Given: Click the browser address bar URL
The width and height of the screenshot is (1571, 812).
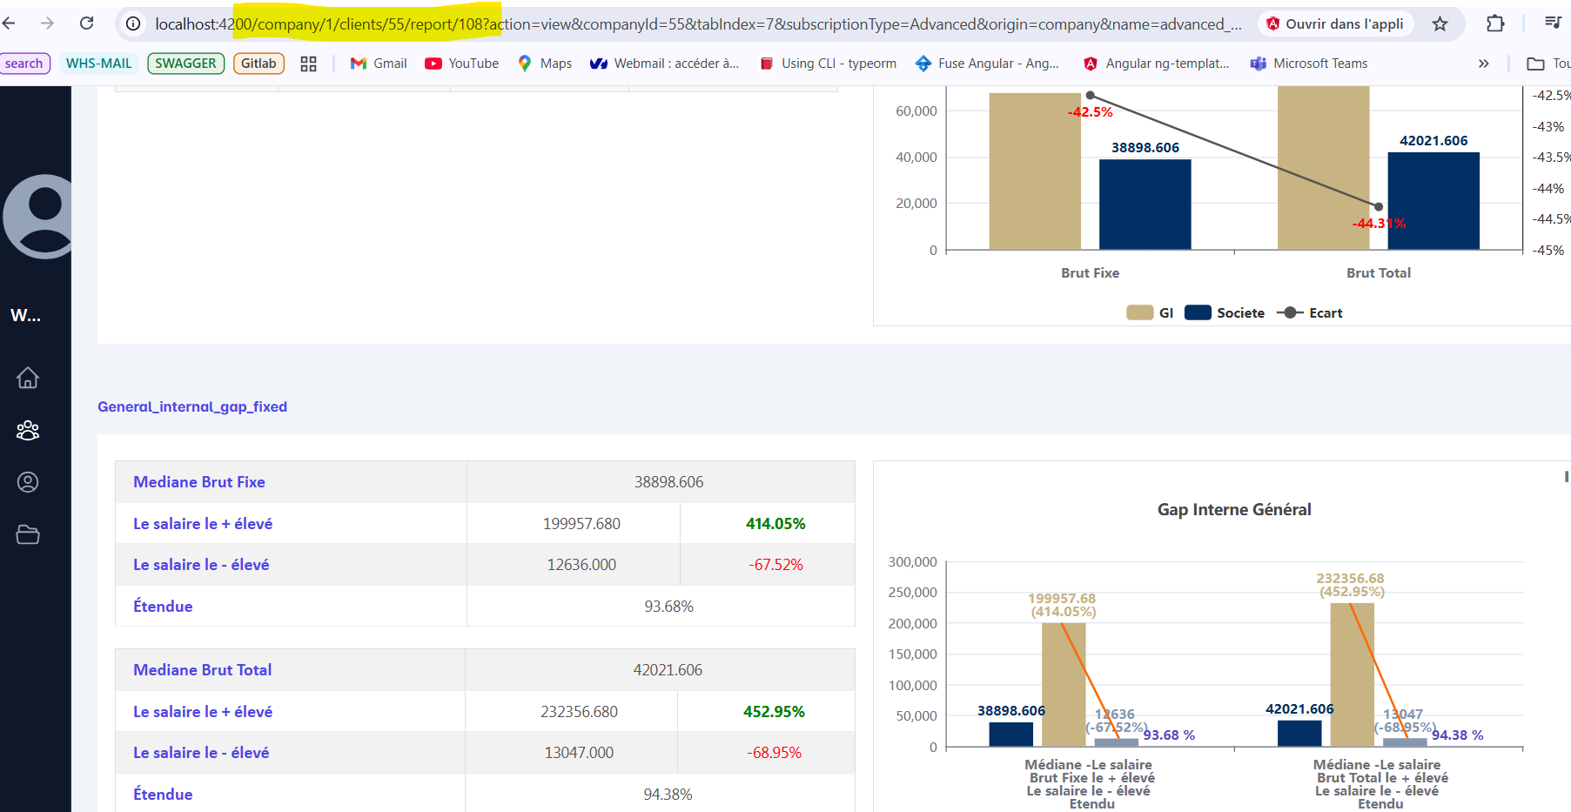Looking at the screenshot, I should click(x=696, y=23).
